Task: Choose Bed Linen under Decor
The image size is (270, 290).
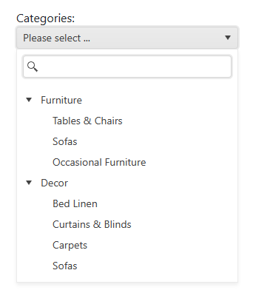Action: [x=75, y=203]
